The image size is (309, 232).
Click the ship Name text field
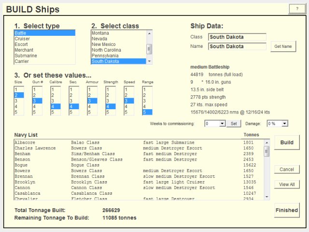pos(237,46)
